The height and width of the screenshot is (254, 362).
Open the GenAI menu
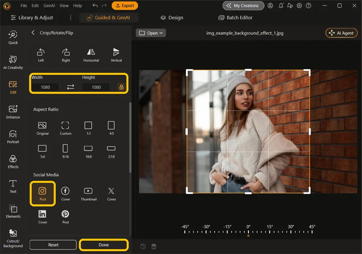pos(49,5)
